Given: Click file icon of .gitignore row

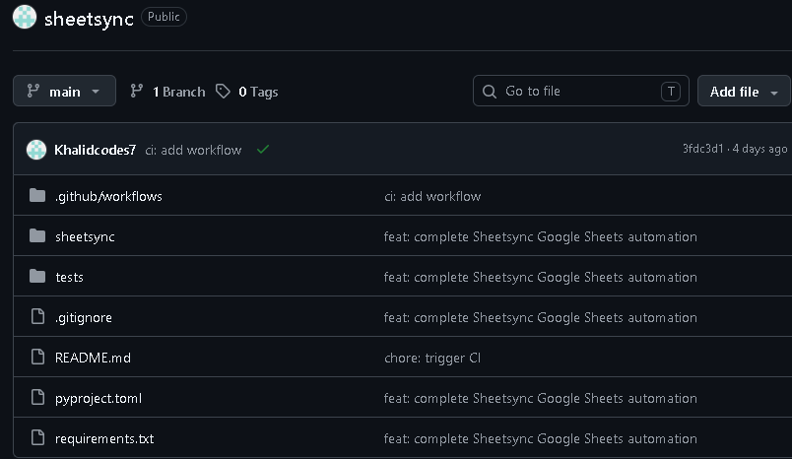Looking at the screenshot, I should [37, 316].
